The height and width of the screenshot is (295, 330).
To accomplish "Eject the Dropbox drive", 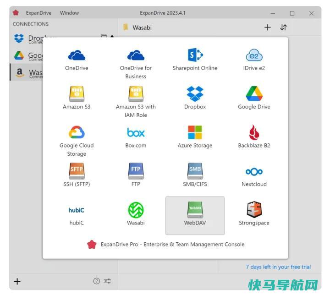I will click(x=112, y=36).
